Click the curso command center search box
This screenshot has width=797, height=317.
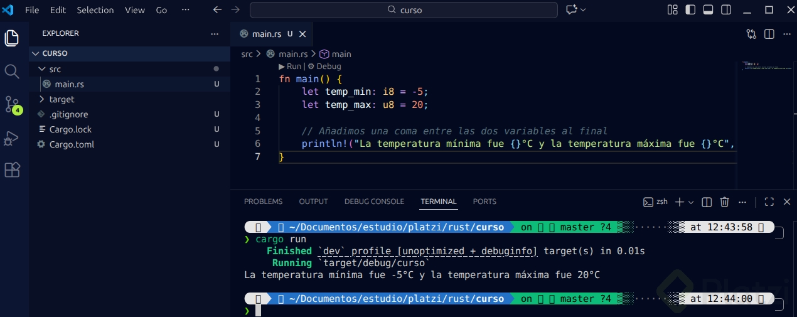click(404, 10)
